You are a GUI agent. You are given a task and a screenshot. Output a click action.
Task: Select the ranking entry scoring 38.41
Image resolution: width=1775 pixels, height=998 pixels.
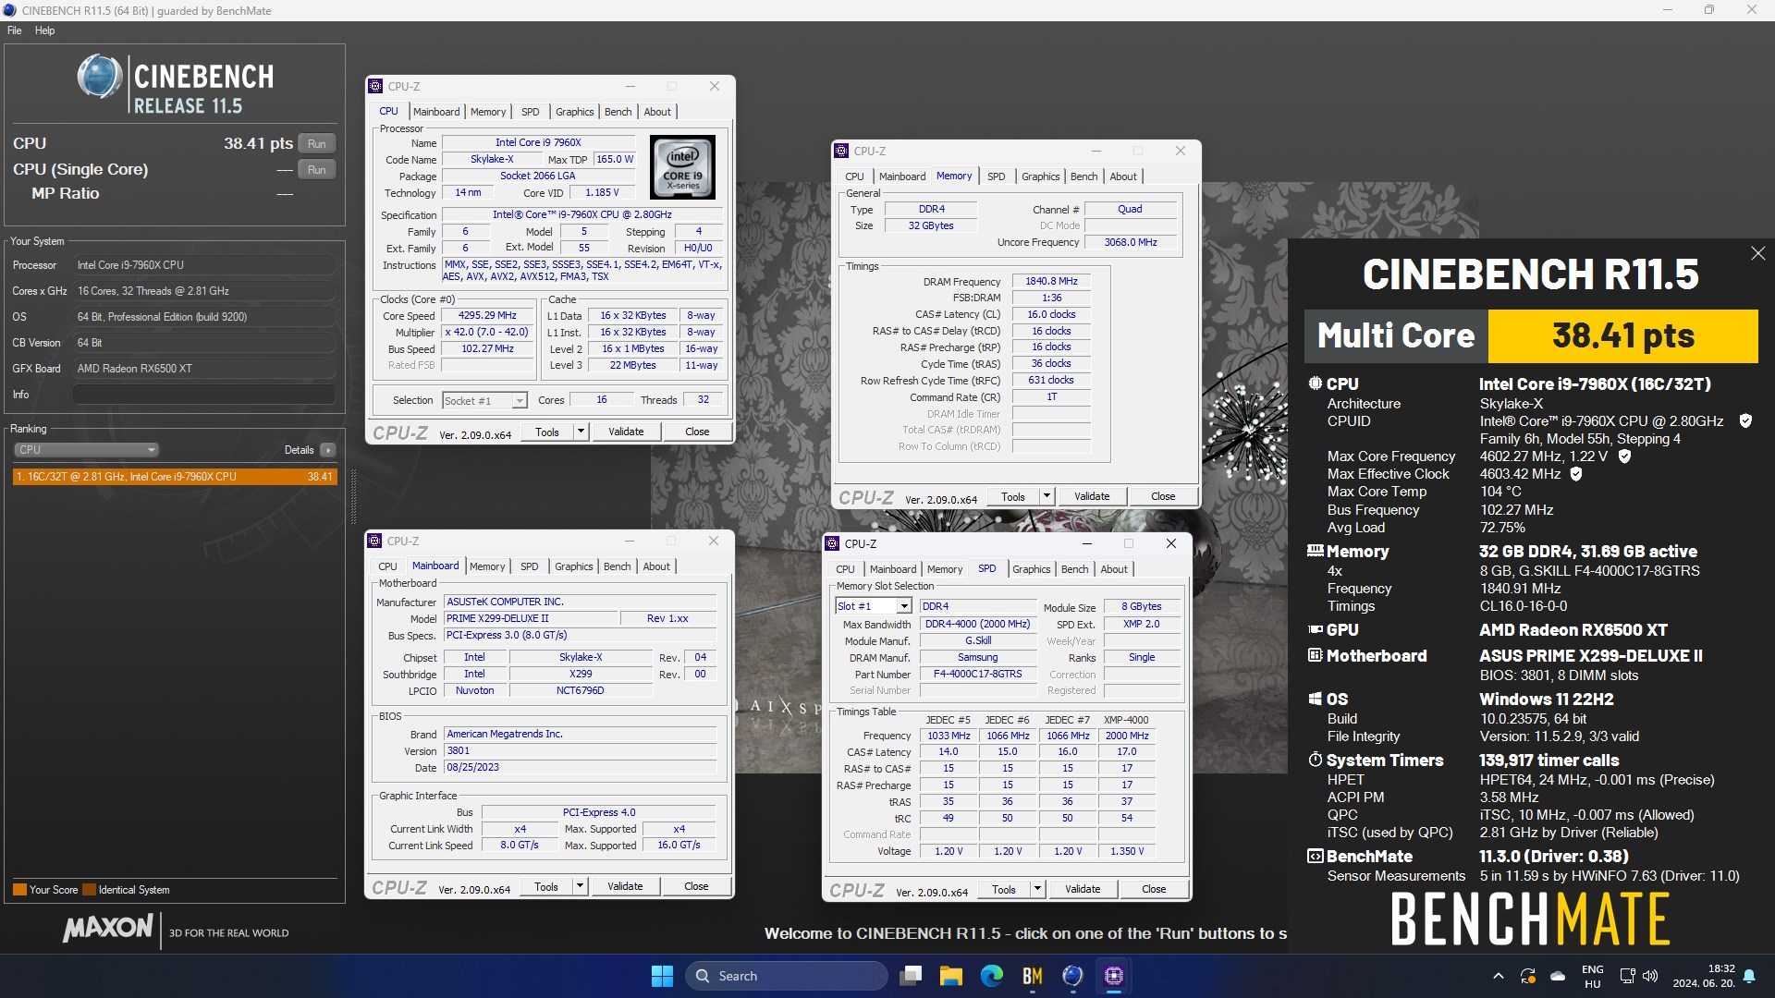[175, 477]
